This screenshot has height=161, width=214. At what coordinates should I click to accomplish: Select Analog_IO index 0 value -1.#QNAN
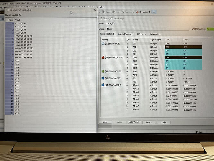pyautogui.click(x=21, y=24)
